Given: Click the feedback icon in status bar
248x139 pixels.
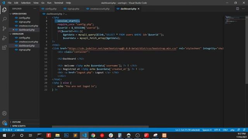Looking at the screenshot, I should [x=239, y=130].
